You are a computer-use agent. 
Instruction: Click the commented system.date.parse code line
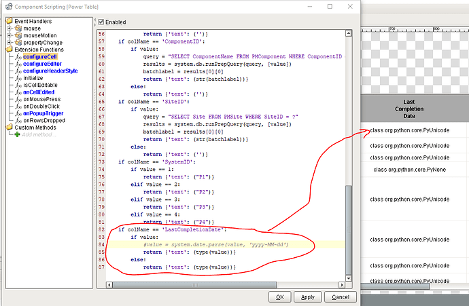(x=216, y=244)
